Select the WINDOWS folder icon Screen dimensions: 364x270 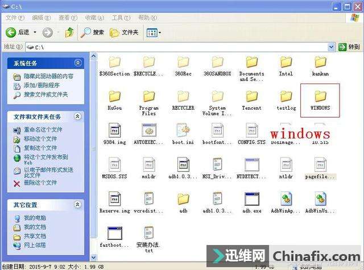[320, 96]
